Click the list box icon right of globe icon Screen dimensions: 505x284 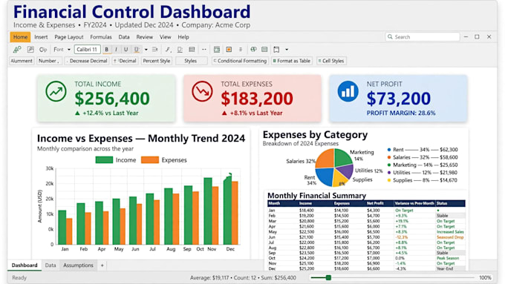coord(264,49)
